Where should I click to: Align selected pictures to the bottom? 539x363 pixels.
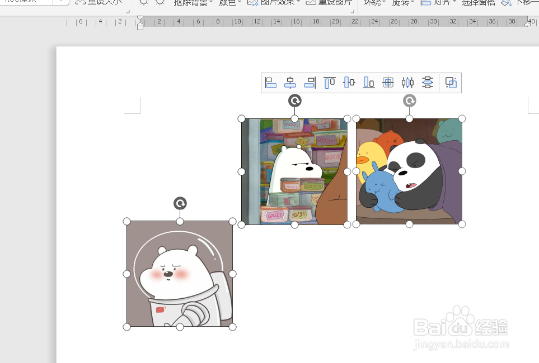pyautogui.click(x=368, y=83)
